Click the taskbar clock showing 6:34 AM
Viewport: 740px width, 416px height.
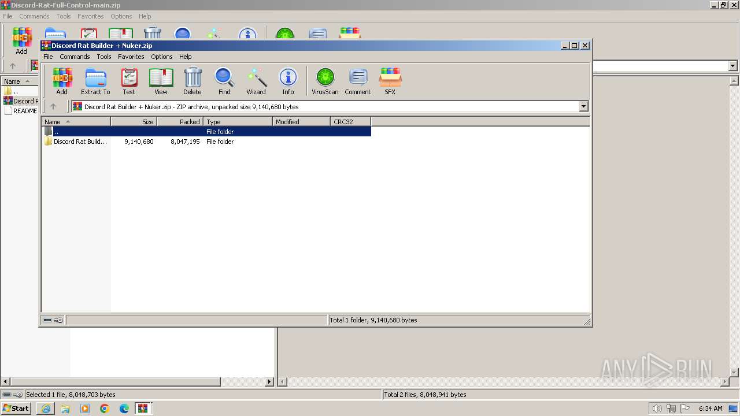pyautogui.click(x=711, y=408)
